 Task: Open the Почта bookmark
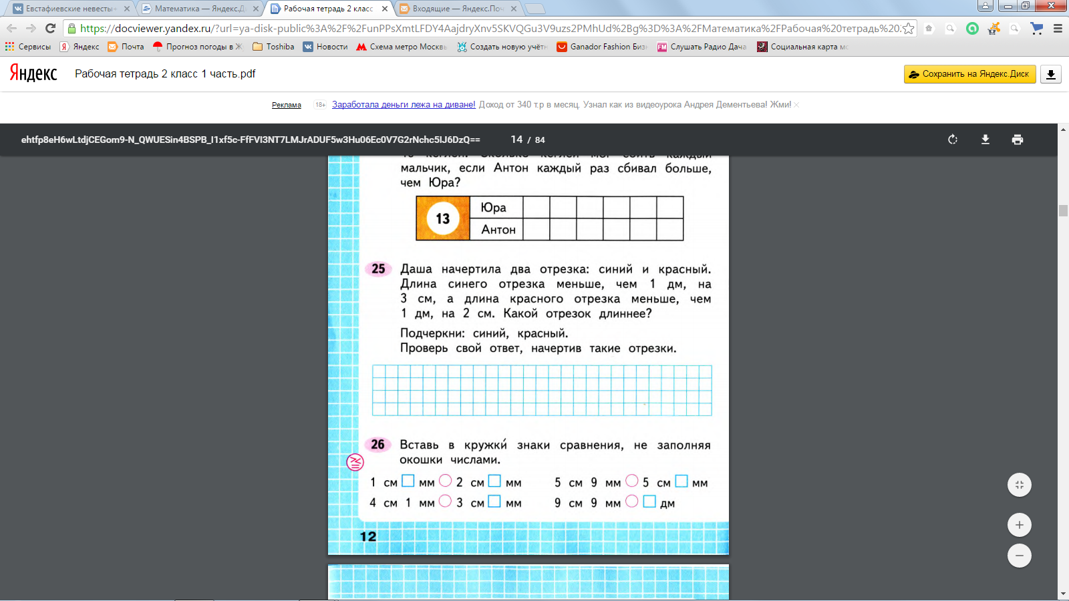pyautogui.click(x=126, y=47)
